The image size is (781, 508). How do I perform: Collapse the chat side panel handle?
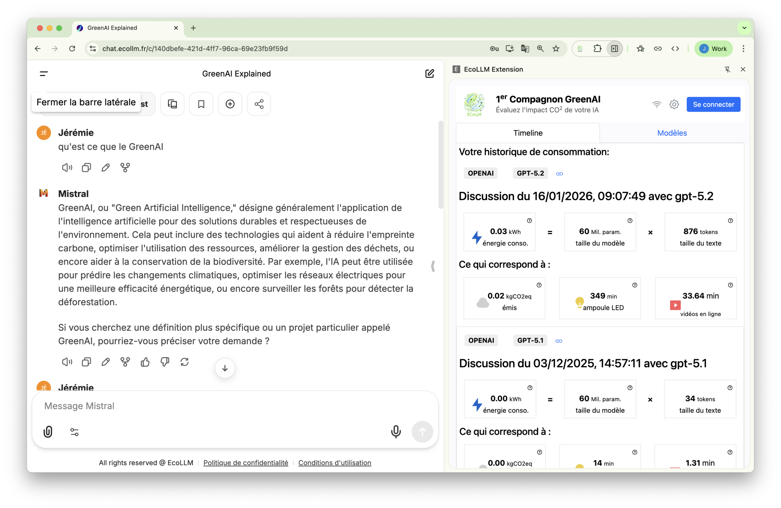coord(433,266)
